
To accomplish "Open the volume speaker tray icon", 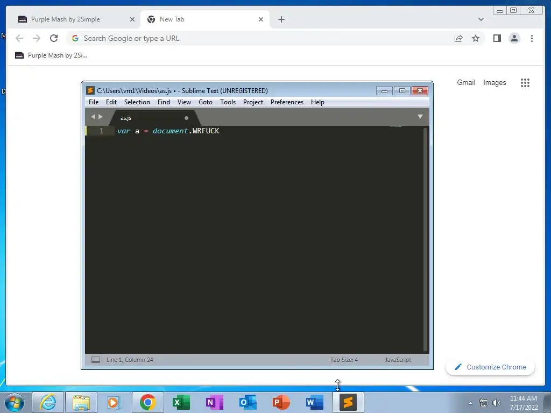I will (497, 403).
